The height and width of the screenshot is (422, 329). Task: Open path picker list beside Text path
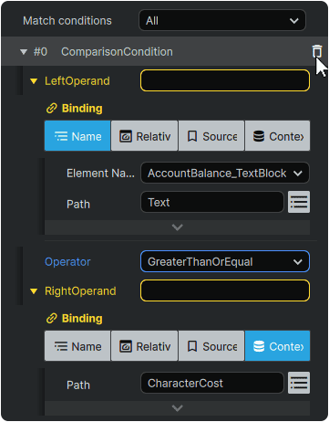pyautogui.click(x=299, y=202)
